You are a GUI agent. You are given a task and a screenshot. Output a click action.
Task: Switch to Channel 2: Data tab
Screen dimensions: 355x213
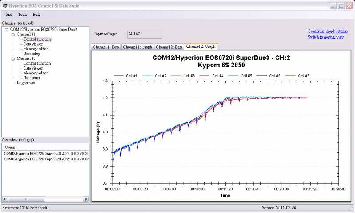click(x=169, y=47)
